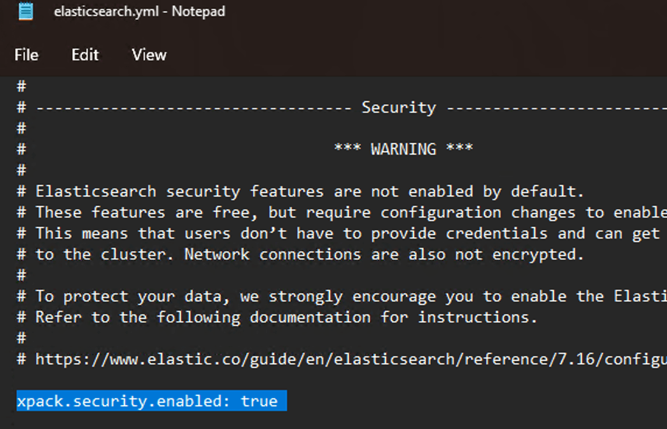Open the File menu
The height and width of the screenshot is (429, 667).
[x=26, y=54]
